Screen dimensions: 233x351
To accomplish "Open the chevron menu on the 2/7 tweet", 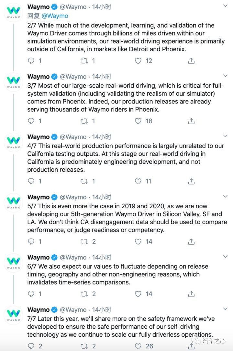I will point(226,6).
